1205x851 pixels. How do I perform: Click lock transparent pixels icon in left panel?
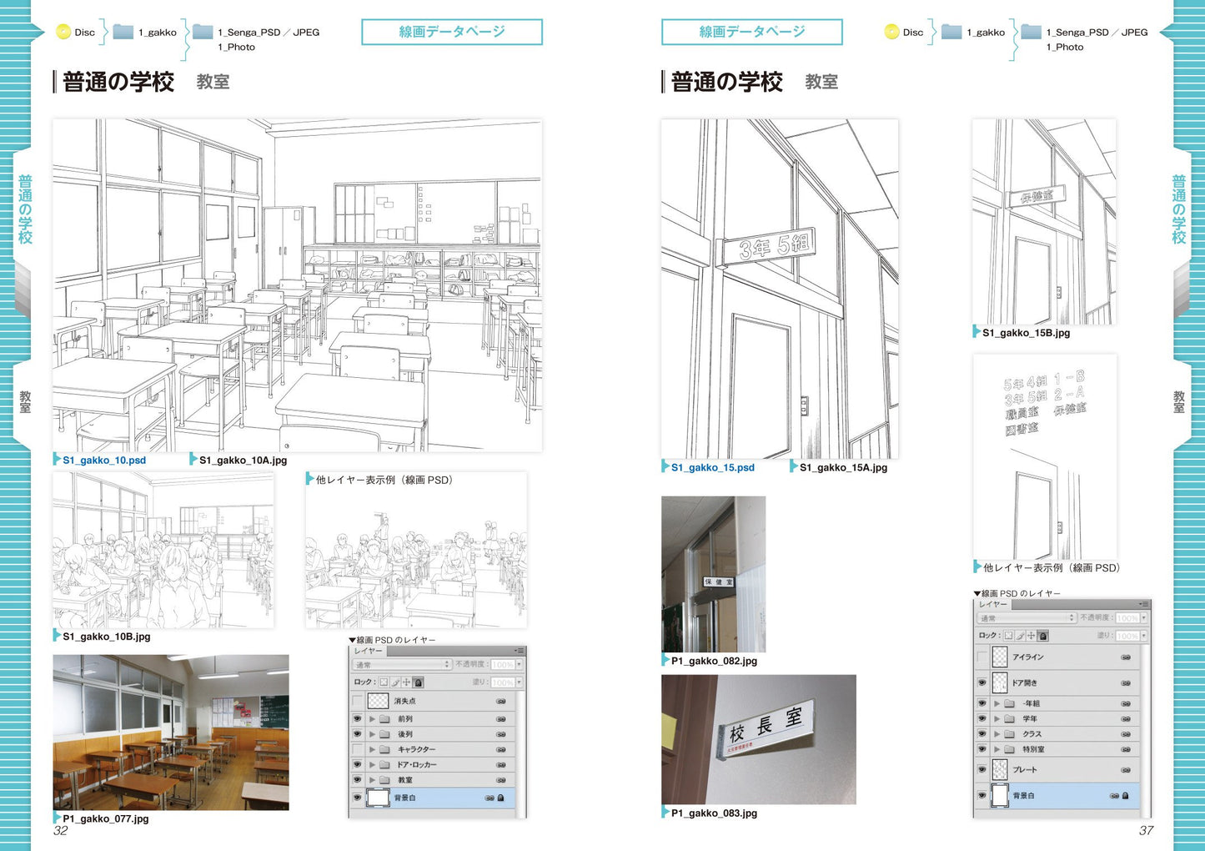(384, 682)
